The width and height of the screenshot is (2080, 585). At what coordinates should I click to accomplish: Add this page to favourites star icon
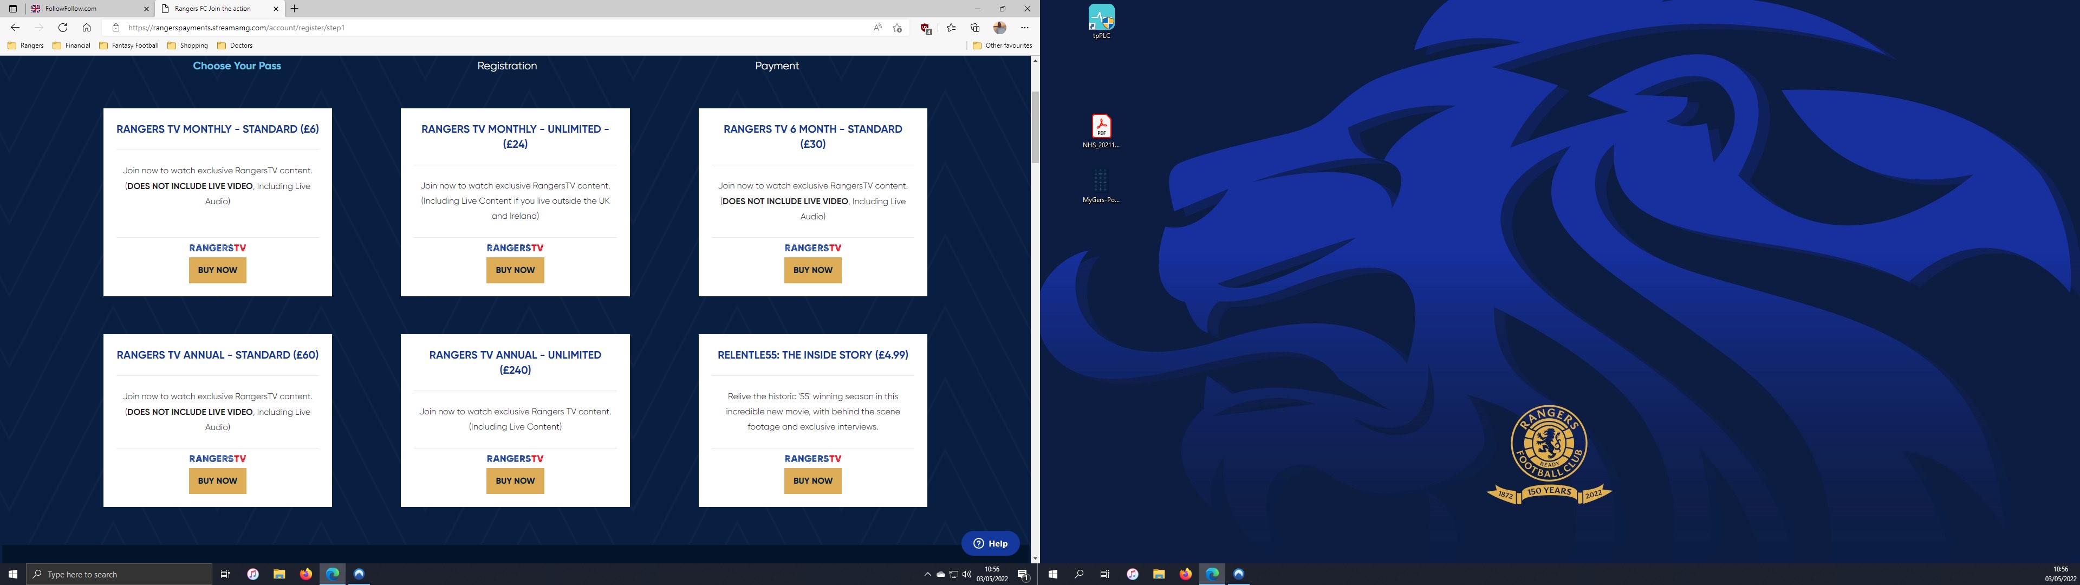tap(897, 28)
